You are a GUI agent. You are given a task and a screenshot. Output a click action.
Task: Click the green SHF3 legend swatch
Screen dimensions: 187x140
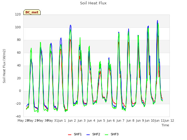point(106,135)
